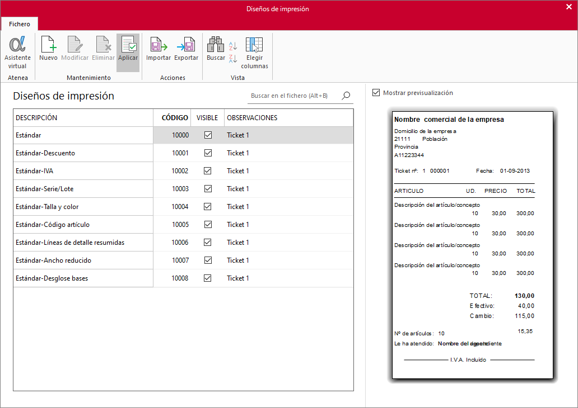This screenshot has height=408, width=578.
Task: Click code cell 10008
Action: coord(172,278)
